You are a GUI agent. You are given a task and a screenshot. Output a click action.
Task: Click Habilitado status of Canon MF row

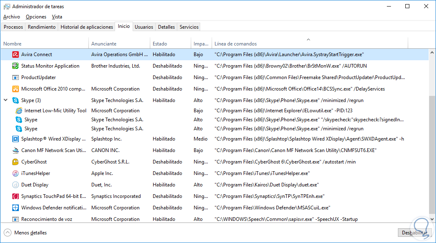pos(164,150)
